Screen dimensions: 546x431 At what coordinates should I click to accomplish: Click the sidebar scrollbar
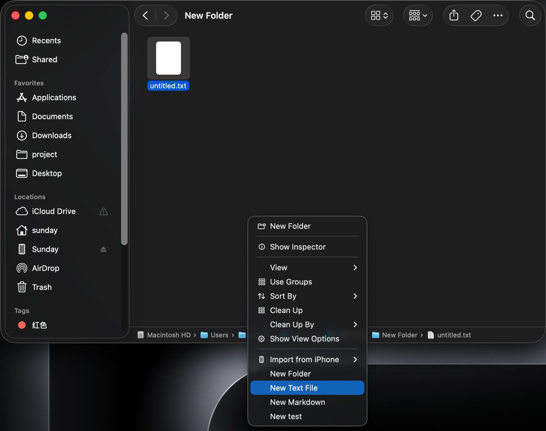tap(124, 139)
